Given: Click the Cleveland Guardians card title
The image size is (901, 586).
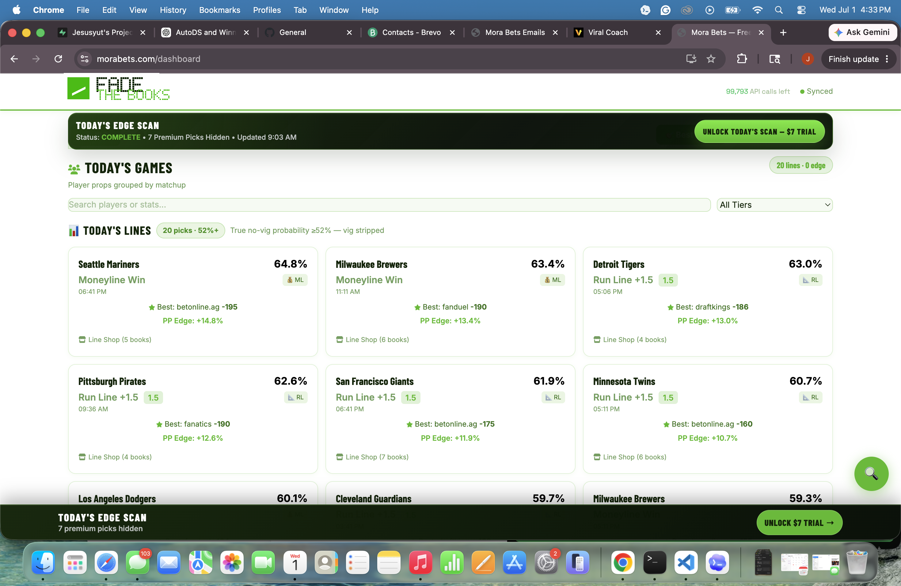Looking at the screenshot, I should pos(373,499).
